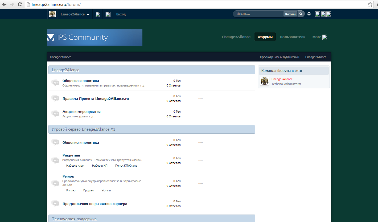Screen dimensions: 378x222
Task: Open the Форумы search scope selector
Action: [290, 14]
